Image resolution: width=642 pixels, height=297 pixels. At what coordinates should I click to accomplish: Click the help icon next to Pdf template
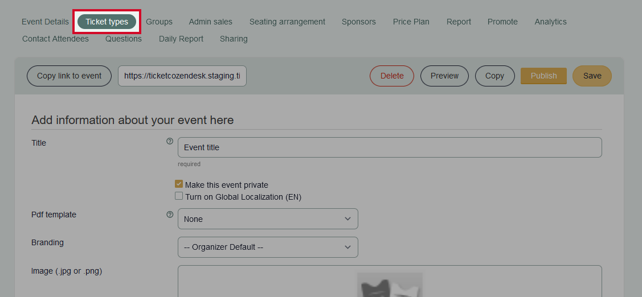pos(170,215)
